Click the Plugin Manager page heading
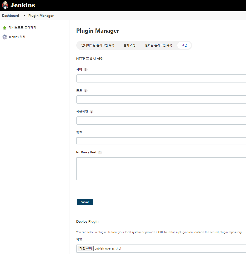 [98, 31]
